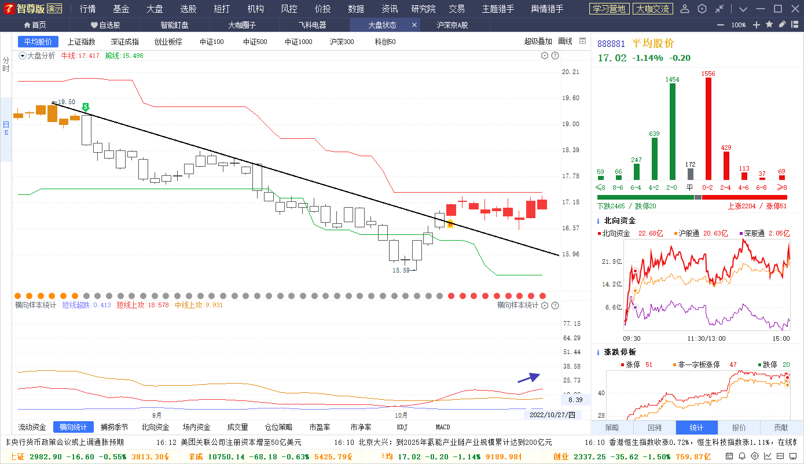
Task: Open the message bubble icon in status bar
Action: (780, 456)
